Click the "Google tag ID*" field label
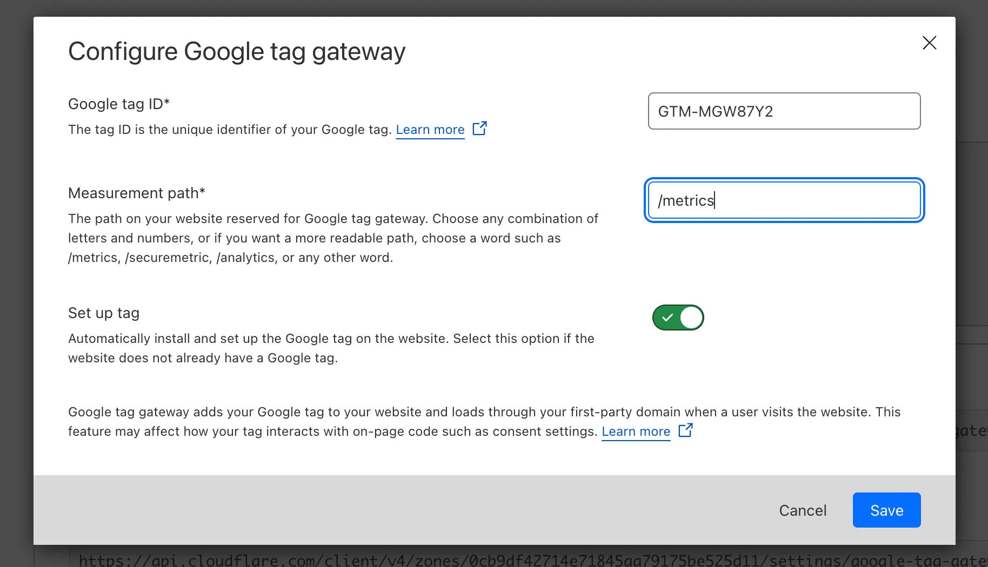 pos(119,104)
